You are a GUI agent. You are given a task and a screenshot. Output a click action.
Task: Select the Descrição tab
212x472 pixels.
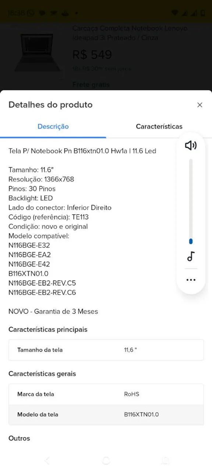click(x=53, y=126)
